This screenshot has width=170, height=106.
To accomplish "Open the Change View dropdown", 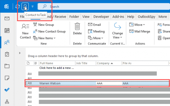I will point(118,31).
